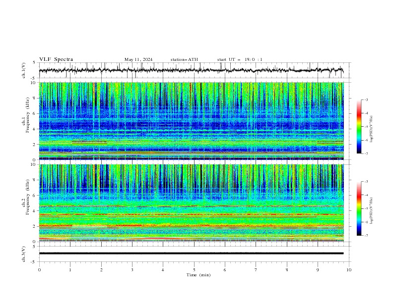
Task: Click the ch.1 color scale "log(PSD)(V²/Hz)" label
Action: (x=372, y=129)
